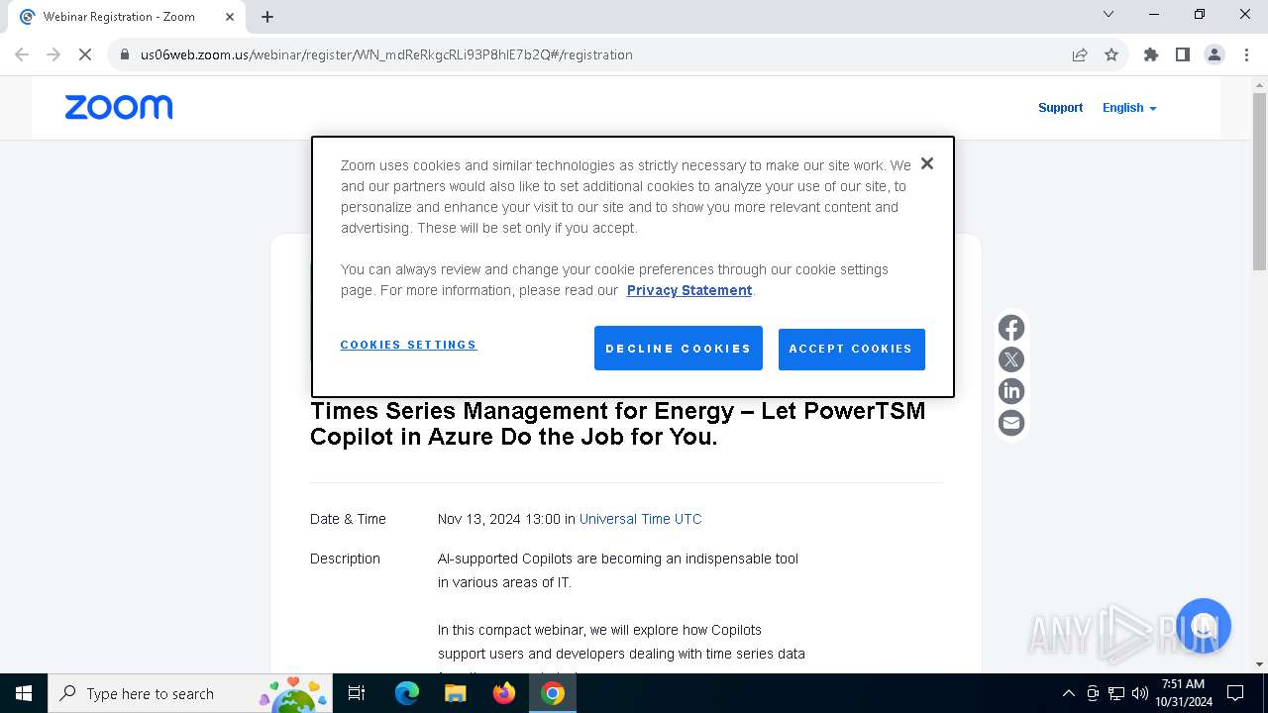Open the chat help bubble
This screenshot has width=1268, height=713.
(x=1203, y=626)
